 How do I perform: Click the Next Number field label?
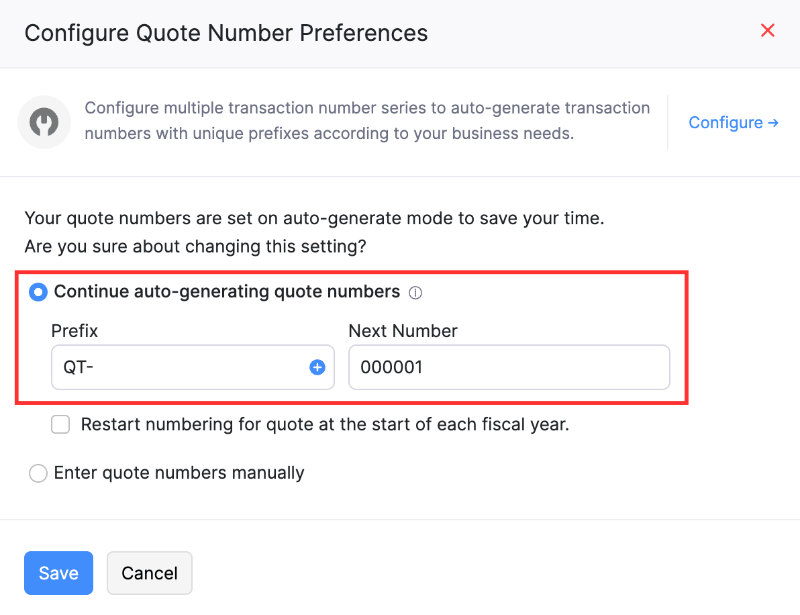point(403,331)
